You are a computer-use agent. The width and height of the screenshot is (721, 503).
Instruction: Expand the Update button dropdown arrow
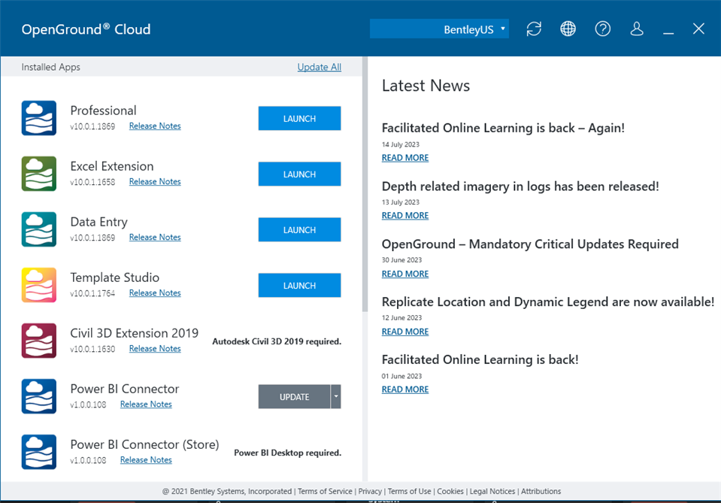[x=336, y=396]
